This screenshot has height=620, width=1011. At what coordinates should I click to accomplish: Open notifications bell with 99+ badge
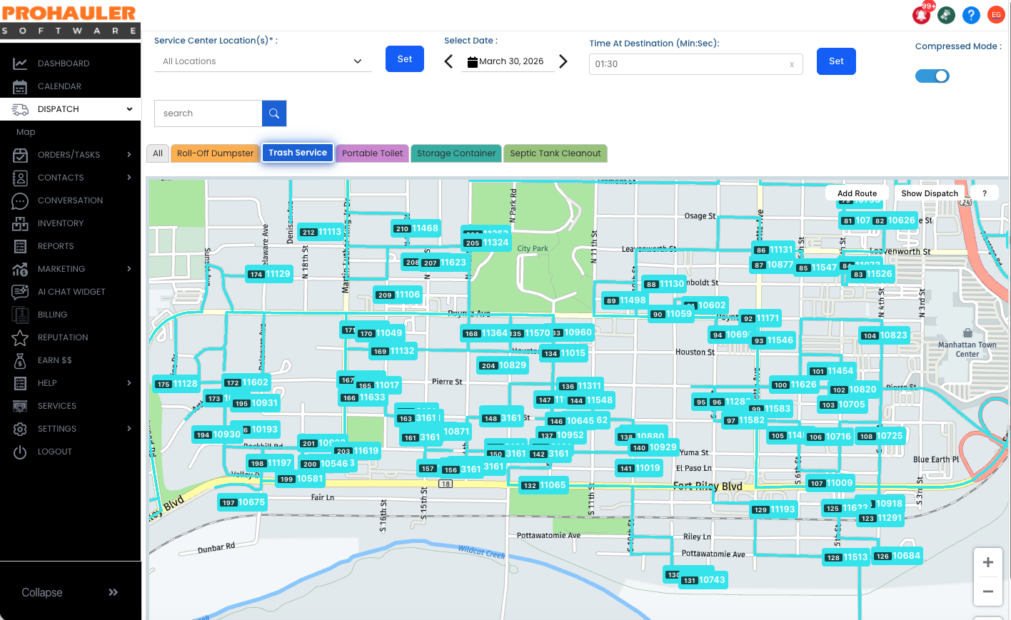coord(922,14)
